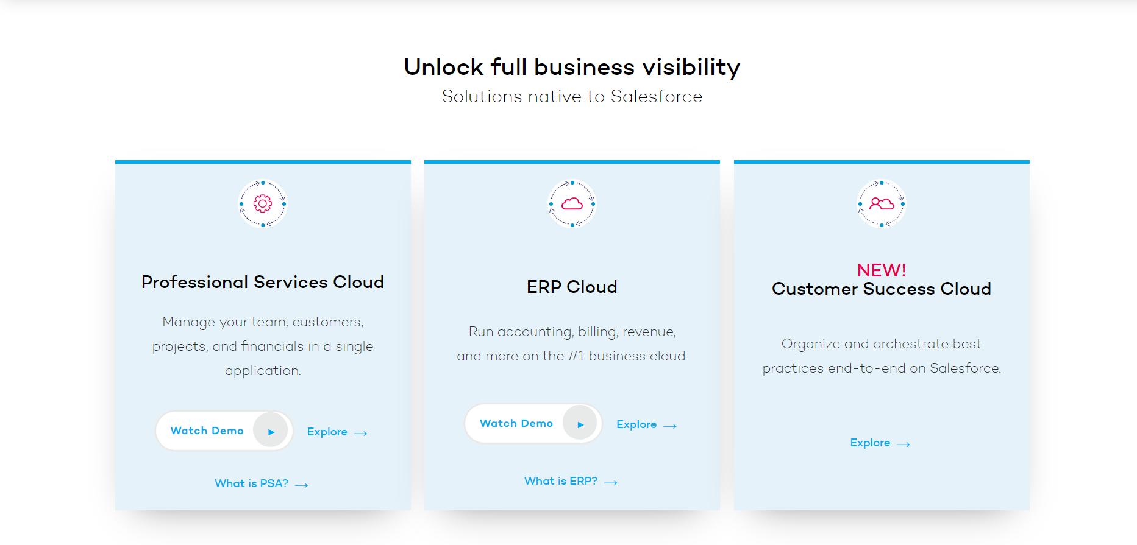Click the Customer Success Cloud title
This screenshot has height=545, width=1137.
[x=881, y=289]
